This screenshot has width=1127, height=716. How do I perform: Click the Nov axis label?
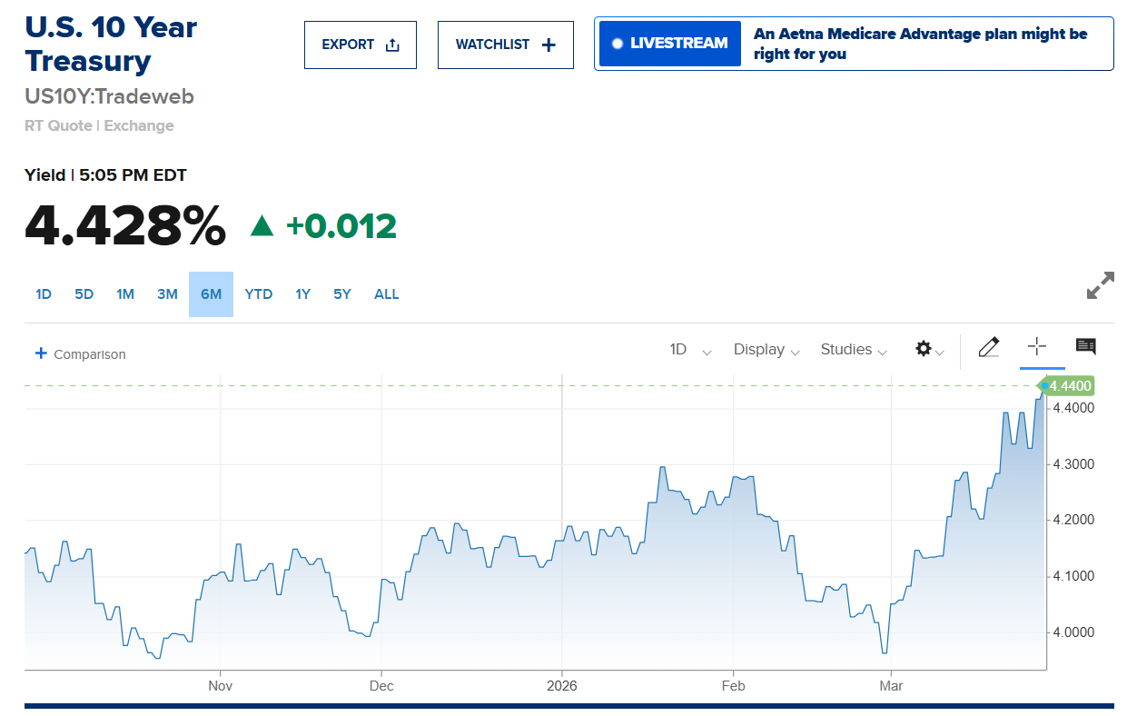pyautogui.click(x=221, y=686)
